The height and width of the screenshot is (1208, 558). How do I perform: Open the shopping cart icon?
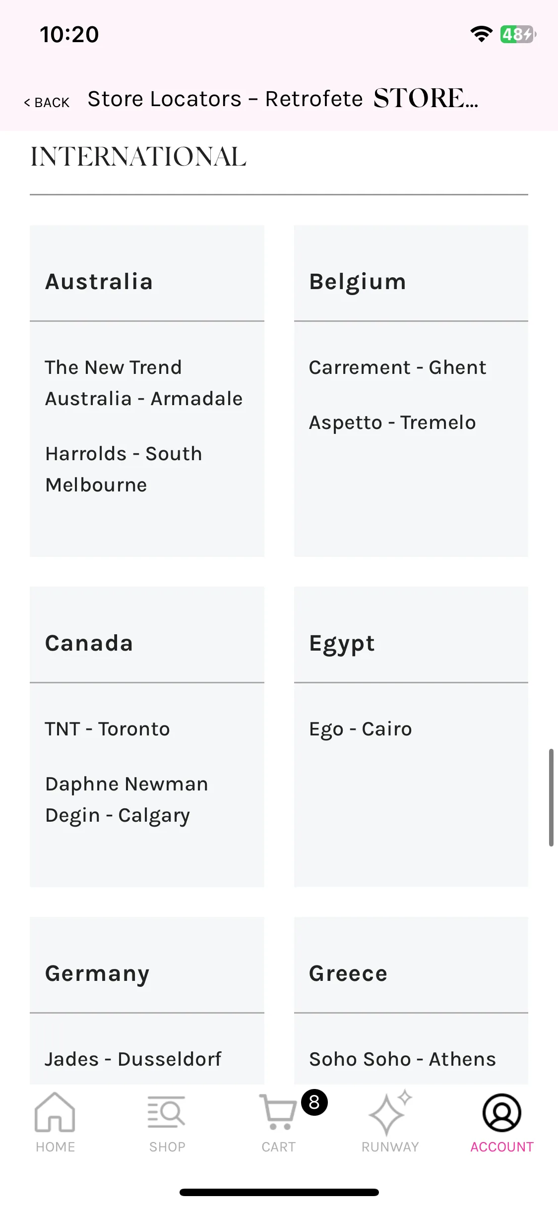pos(278,1112)
